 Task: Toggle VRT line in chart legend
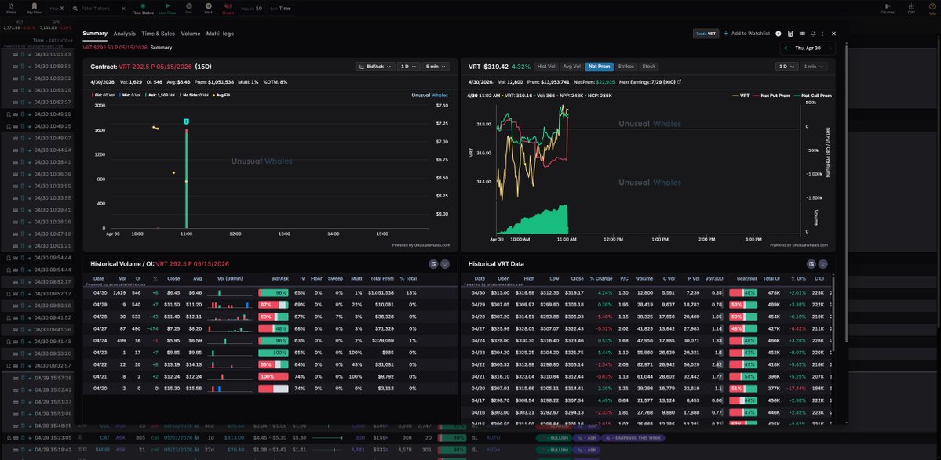(741, 96)
